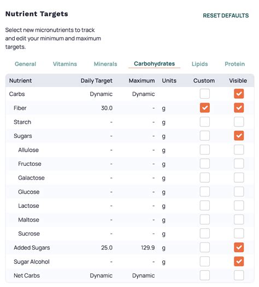Enable Custom target for Carbs

(x=205, y=94)
